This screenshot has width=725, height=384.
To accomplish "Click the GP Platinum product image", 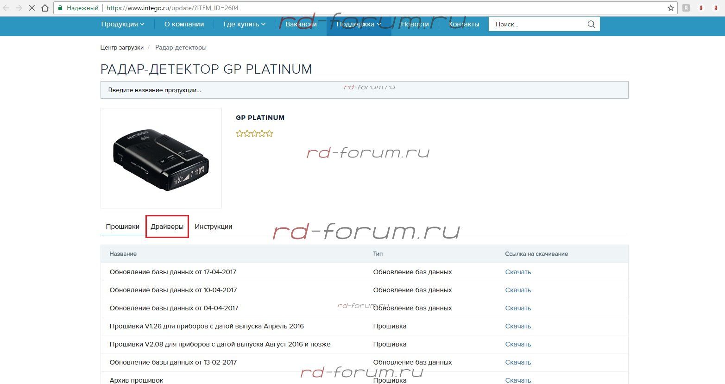I will 161,158.
